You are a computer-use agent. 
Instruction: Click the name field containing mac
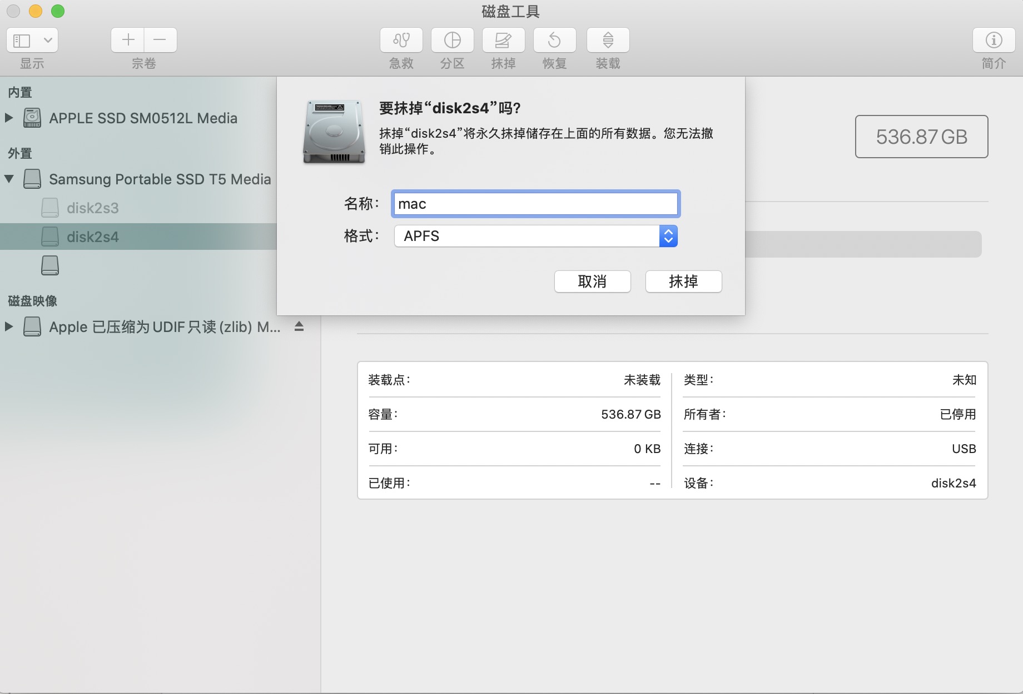536,204
